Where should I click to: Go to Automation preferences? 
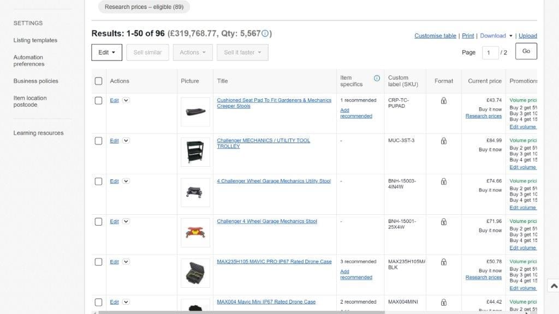pos(29,61)
